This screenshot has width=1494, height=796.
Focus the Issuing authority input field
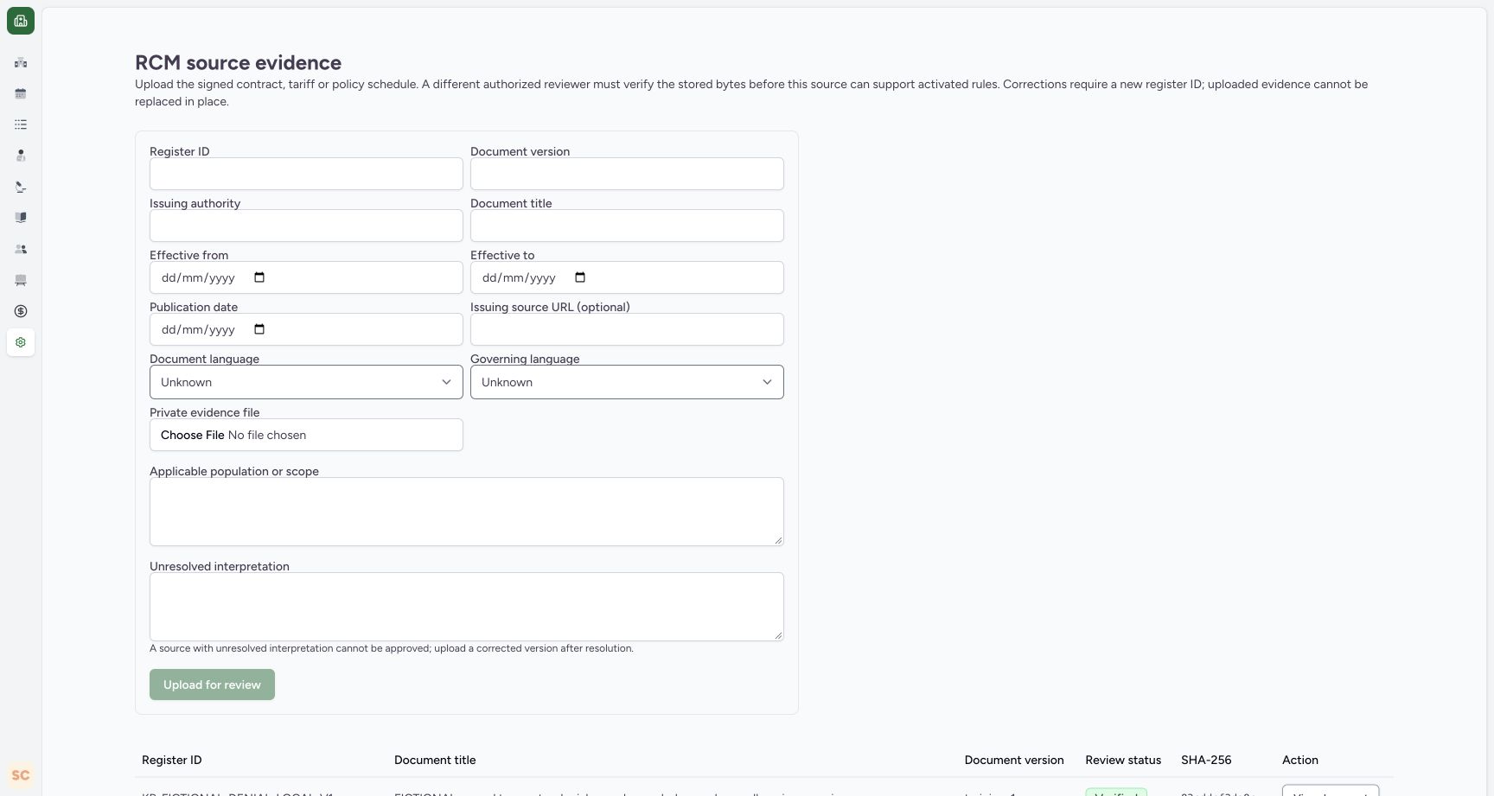tap(306, 226)
